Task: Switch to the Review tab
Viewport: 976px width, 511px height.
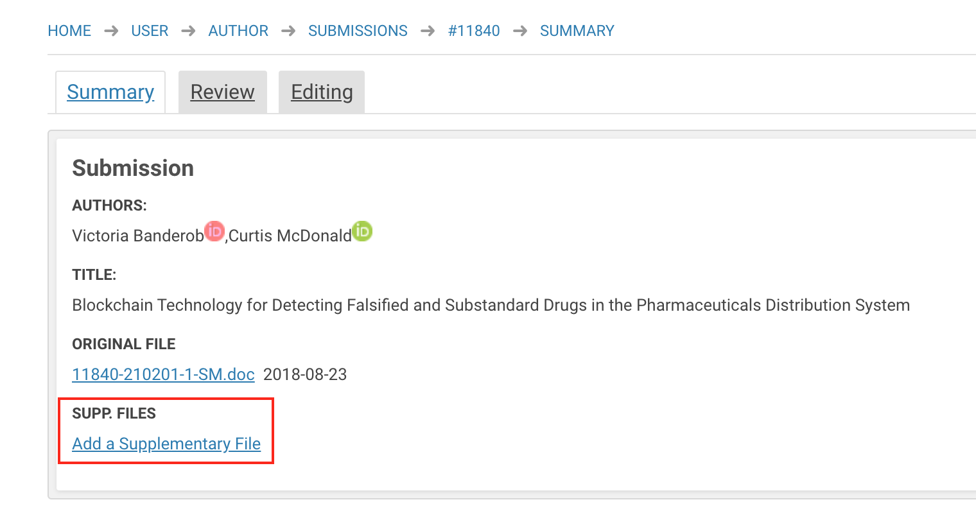Action: coord(222,92)
